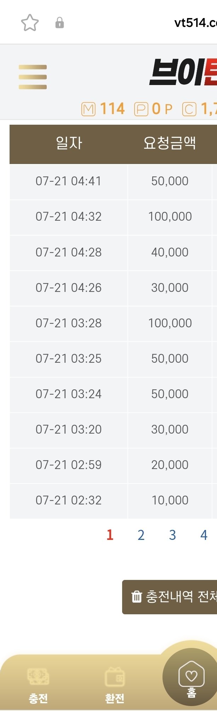Tap the padlock security icon
Viewport: 217px width, 711px height.
point(59,23)
